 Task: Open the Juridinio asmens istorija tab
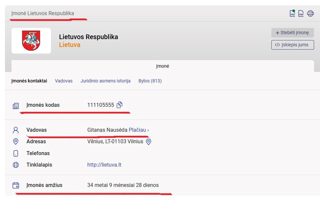tap(105, 81)
